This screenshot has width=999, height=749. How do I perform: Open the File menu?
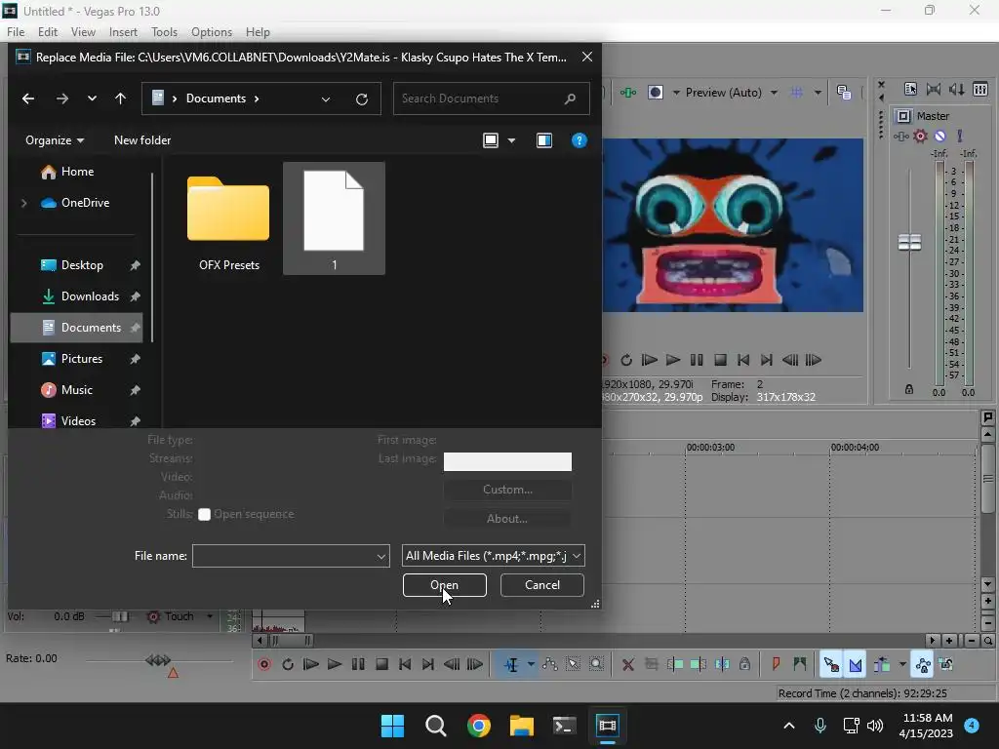pyautogui.click(x=16, y=32)
